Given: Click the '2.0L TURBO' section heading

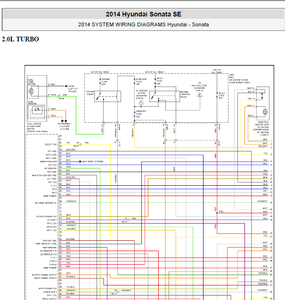Looking at the screenshot, I should (20, 39).
